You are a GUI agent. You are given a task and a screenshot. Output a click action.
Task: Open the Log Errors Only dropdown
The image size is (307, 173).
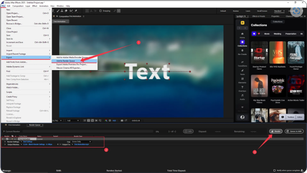pyautogui.click(x=81, y=142)
